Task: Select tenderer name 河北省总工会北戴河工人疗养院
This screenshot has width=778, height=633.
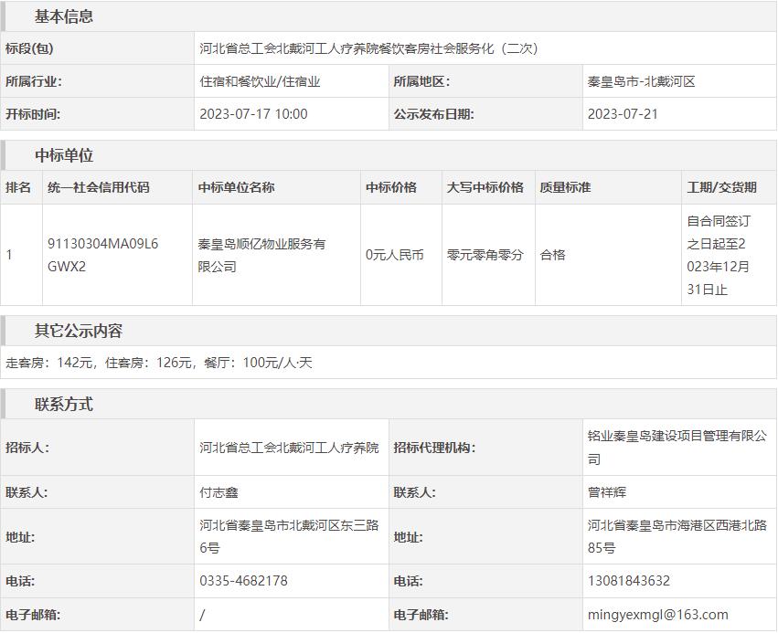Action: point(289,448)
